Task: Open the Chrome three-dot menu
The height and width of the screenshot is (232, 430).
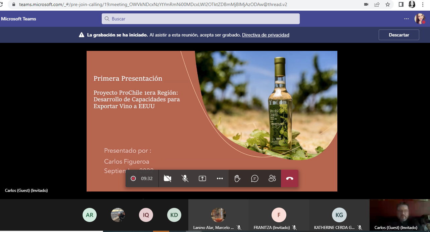Action: [422, 4]
